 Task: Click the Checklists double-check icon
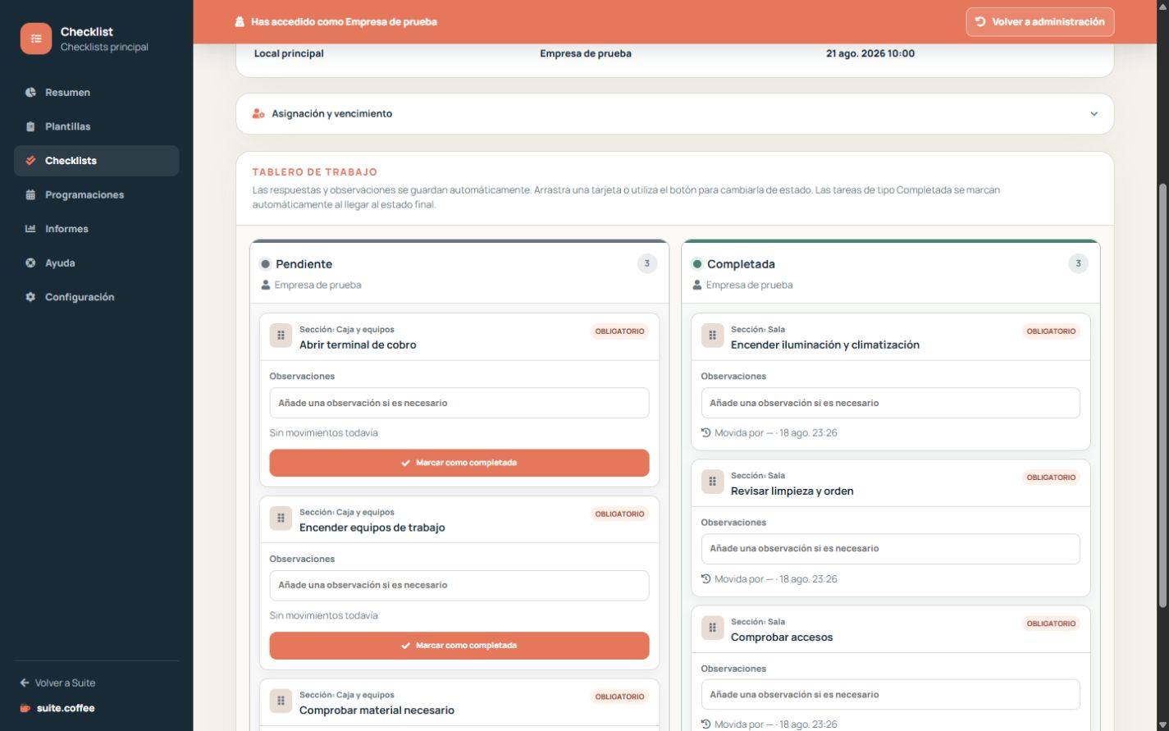(x=30, y=161)
